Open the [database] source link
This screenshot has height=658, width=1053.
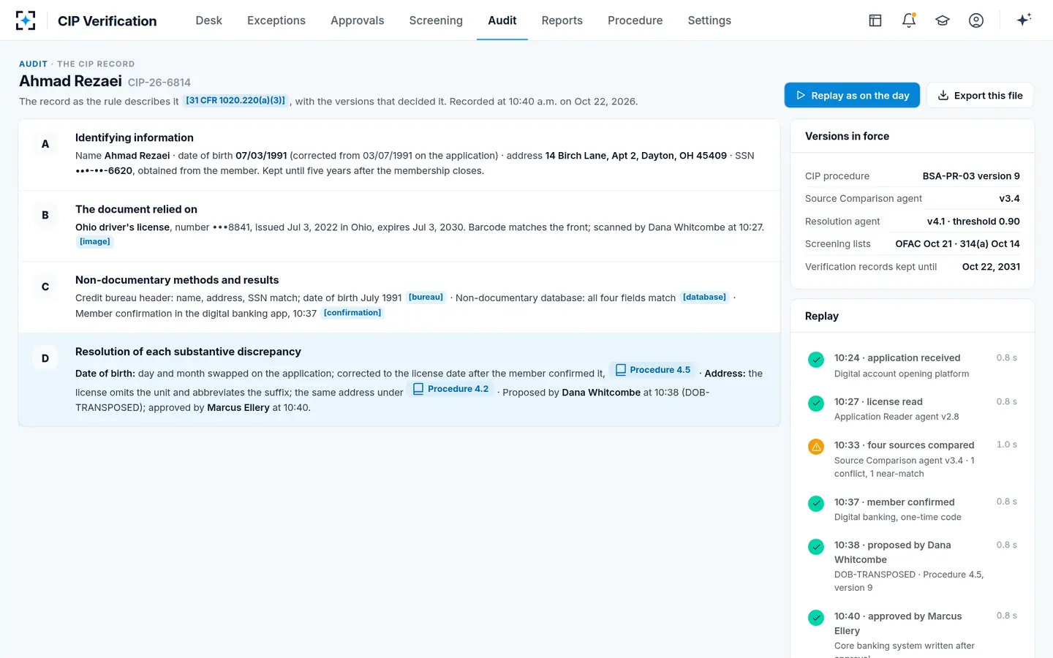[704, 297]
